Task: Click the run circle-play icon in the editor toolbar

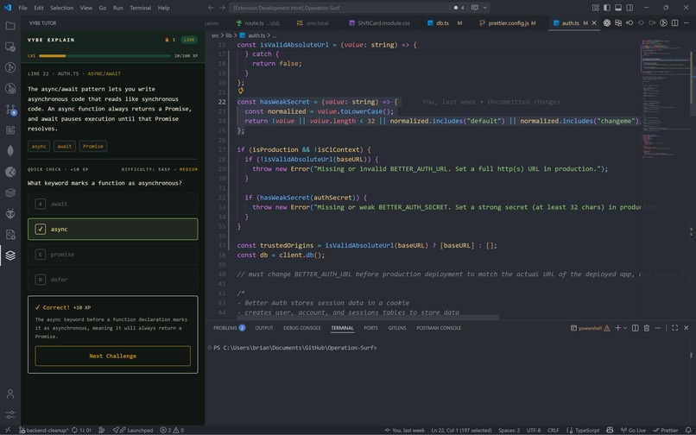Action: 663,22
